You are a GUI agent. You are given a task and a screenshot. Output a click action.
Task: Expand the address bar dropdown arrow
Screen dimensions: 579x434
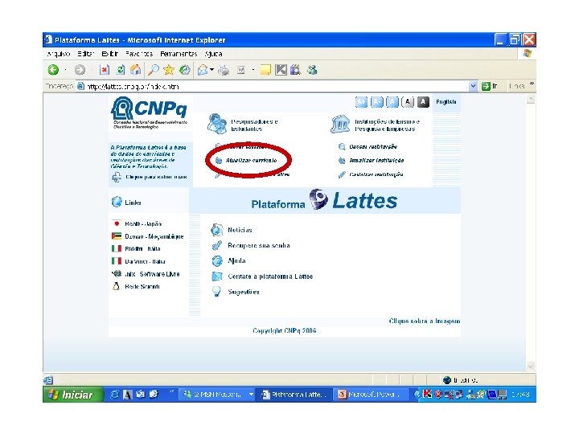[x=473, y=86]
